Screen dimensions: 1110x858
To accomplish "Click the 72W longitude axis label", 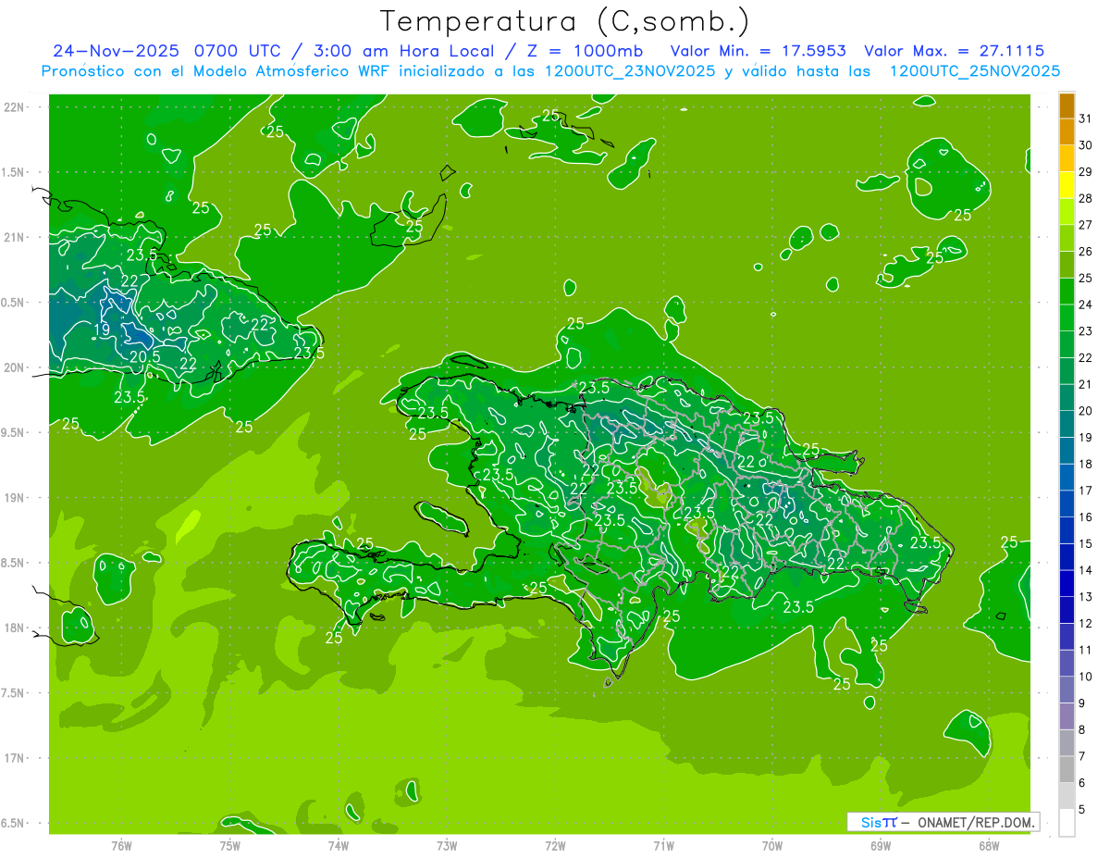I will (x=555, y=846).
